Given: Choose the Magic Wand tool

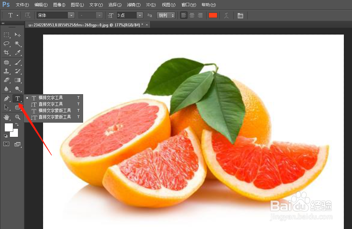Looking at the screenshot, I should coord(18,43).
